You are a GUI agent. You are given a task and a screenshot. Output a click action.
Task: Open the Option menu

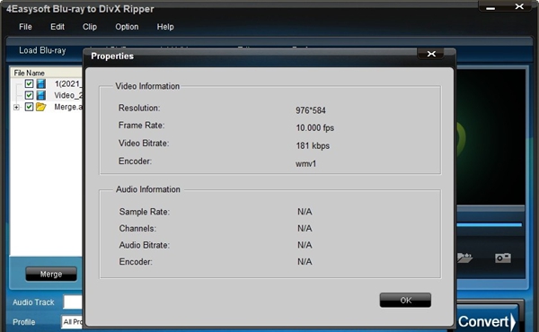click(127, 27)
